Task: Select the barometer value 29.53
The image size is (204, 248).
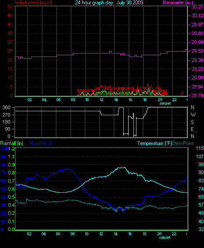Action: point(197,51)
